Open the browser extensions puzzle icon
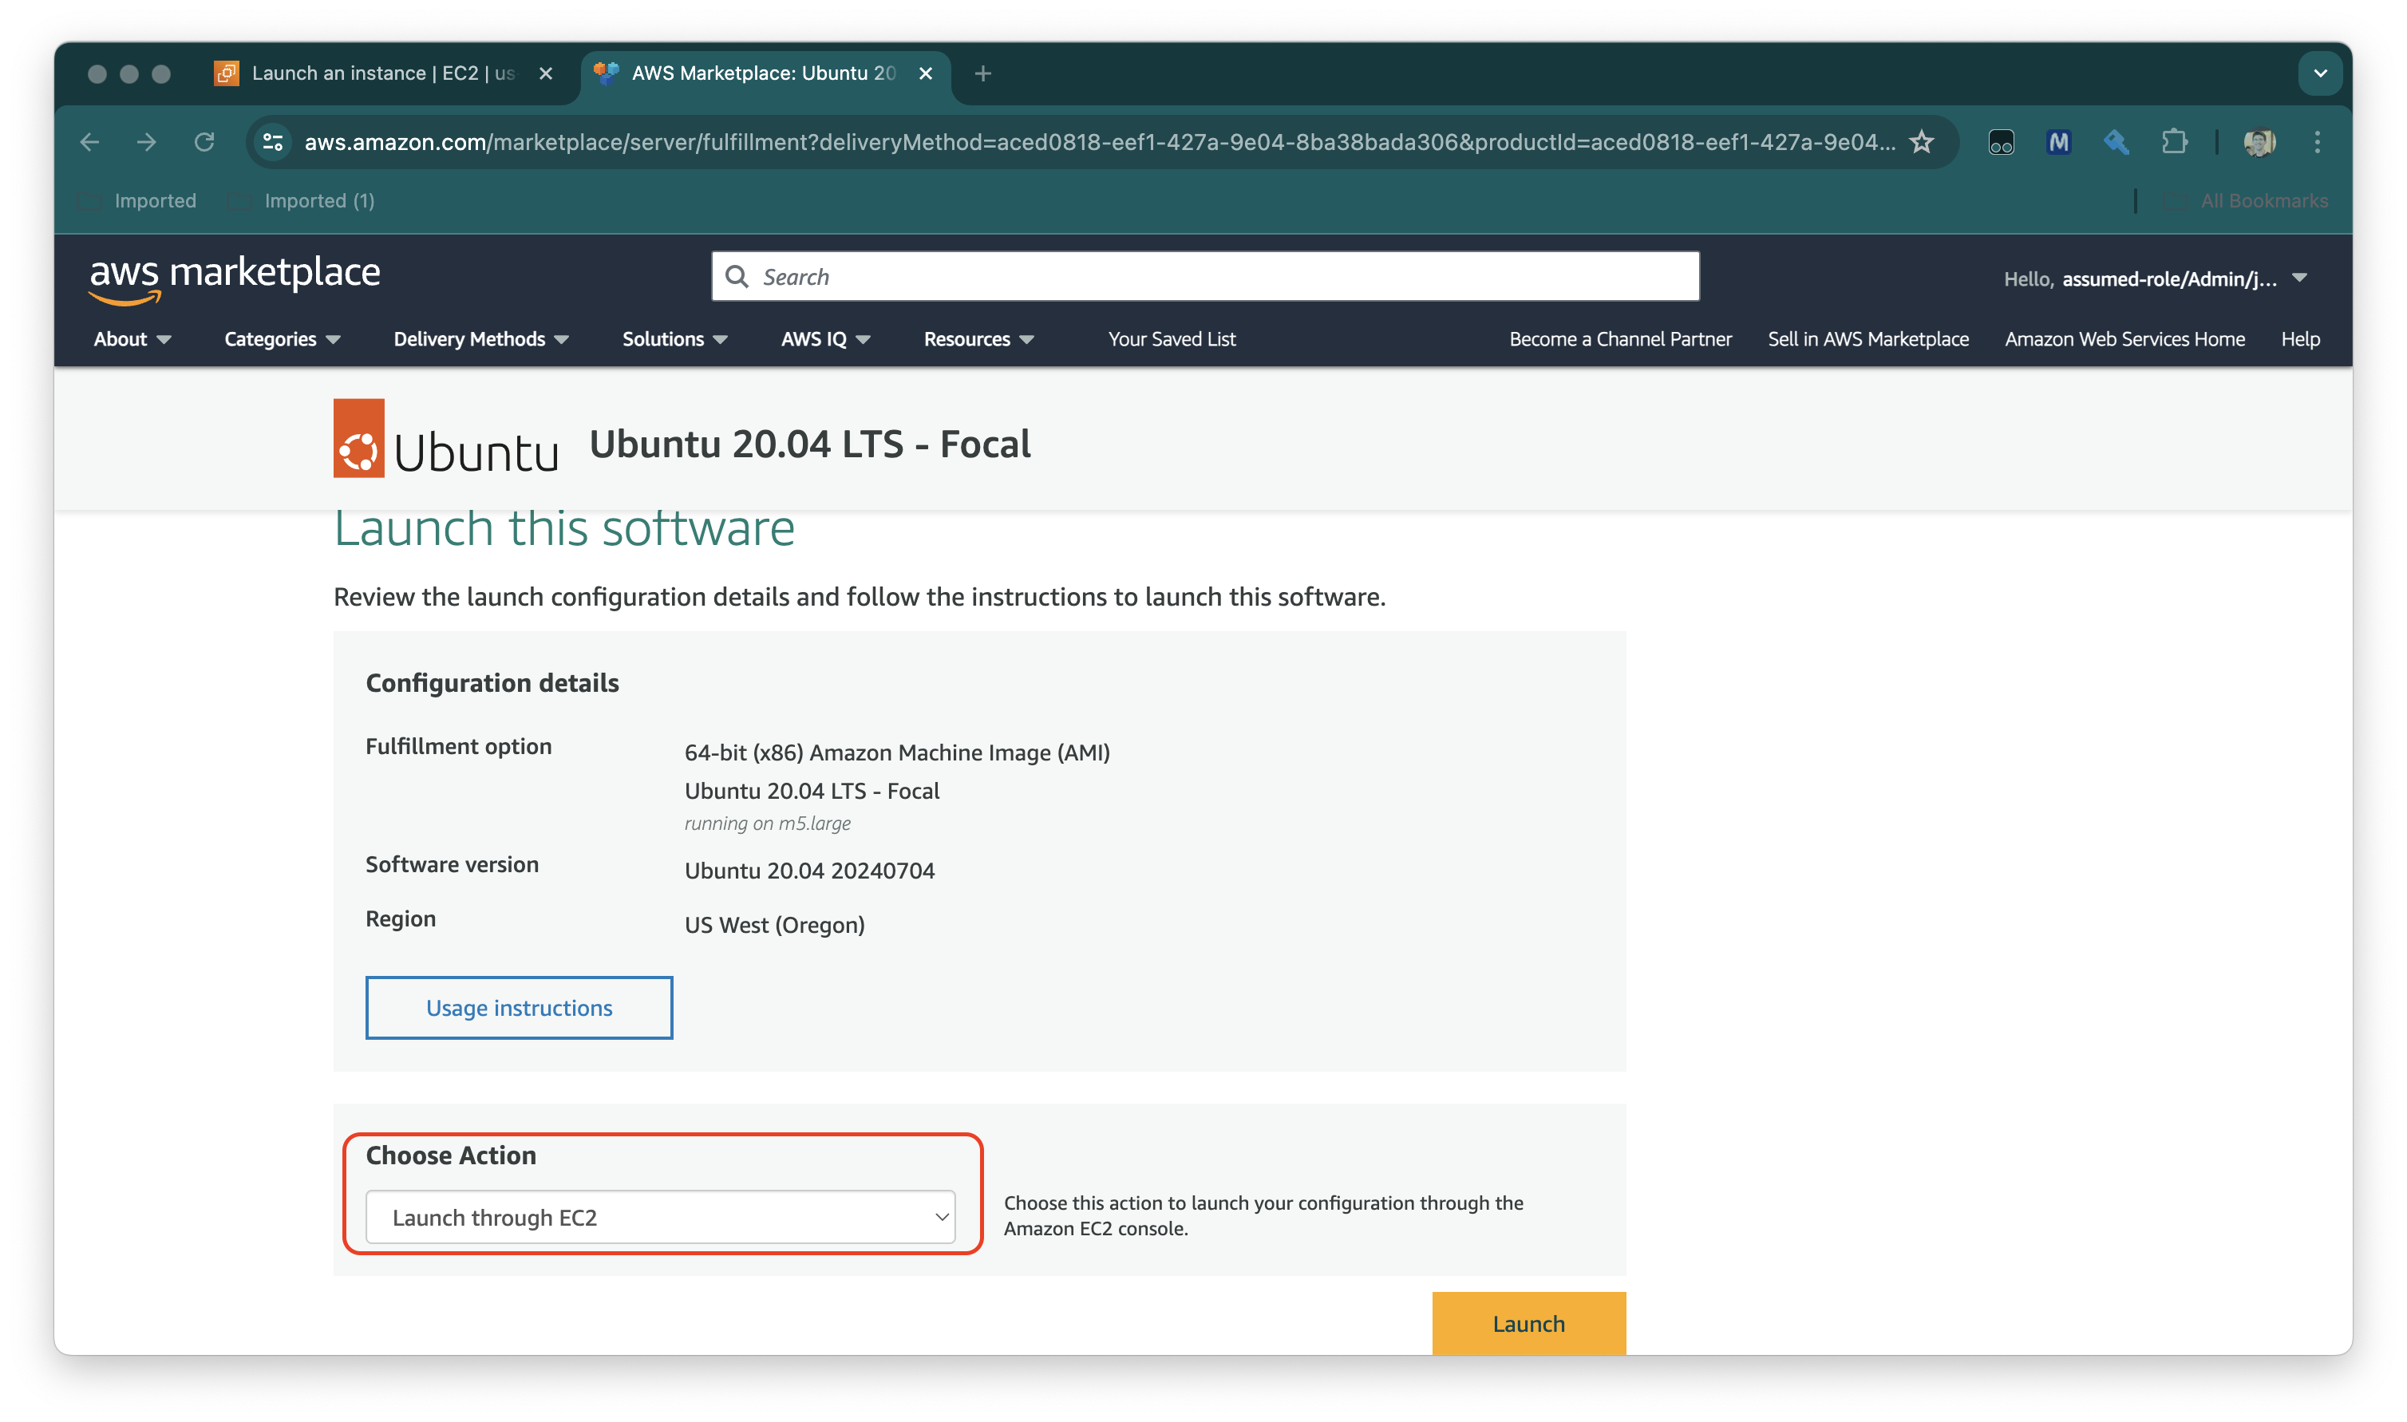This screenshot has width=2407, height=1422. coord(2174,142)
